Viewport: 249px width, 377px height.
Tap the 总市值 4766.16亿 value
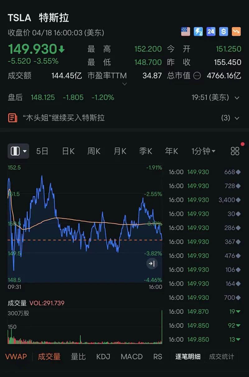224,76
